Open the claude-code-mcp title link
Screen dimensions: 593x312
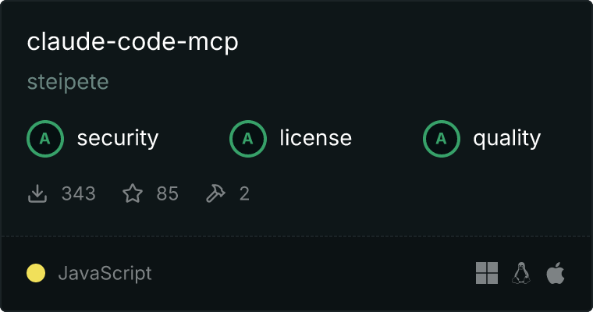[133, 42]
